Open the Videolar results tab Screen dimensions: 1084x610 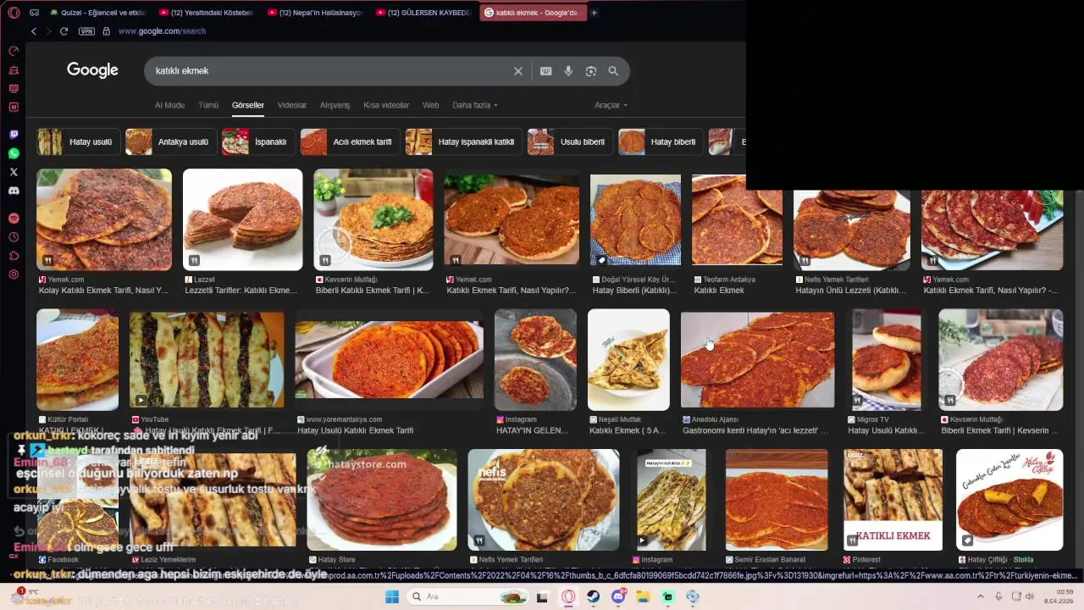pyautogui.click(x=292, y=105)
